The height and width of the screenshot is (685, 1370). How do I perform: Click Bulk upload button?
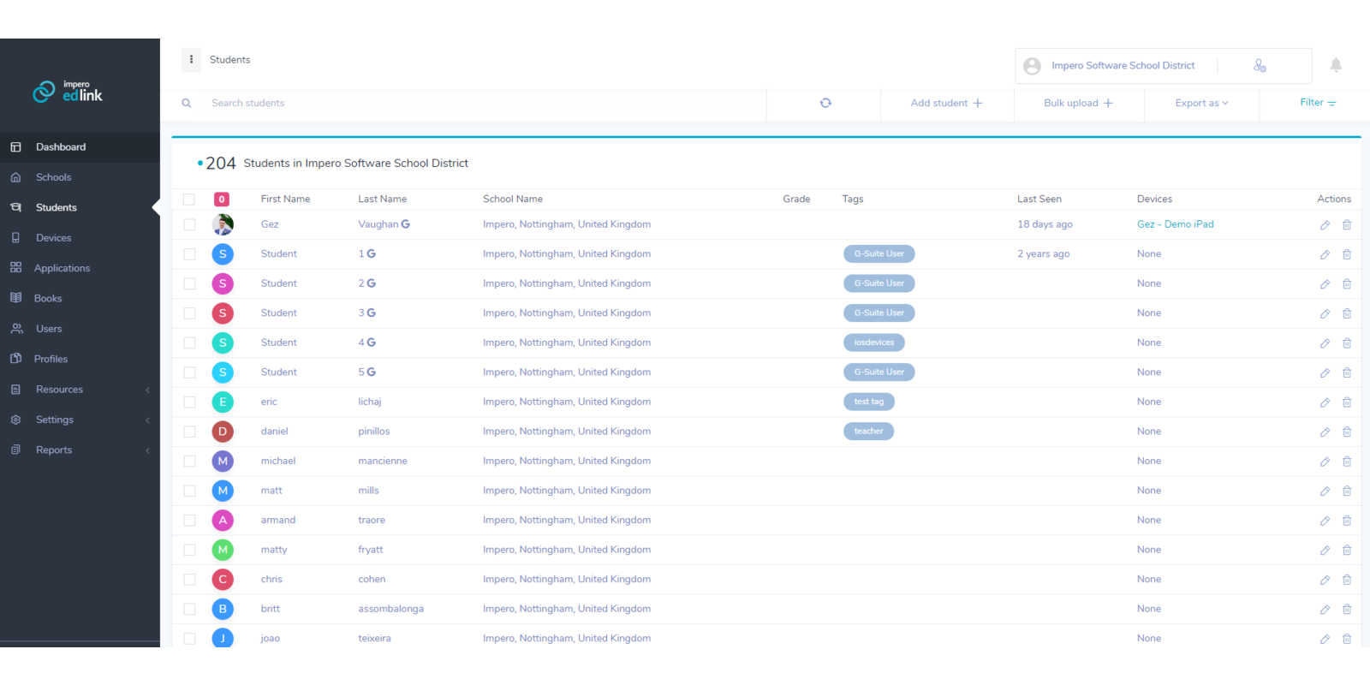[1079, 103]
